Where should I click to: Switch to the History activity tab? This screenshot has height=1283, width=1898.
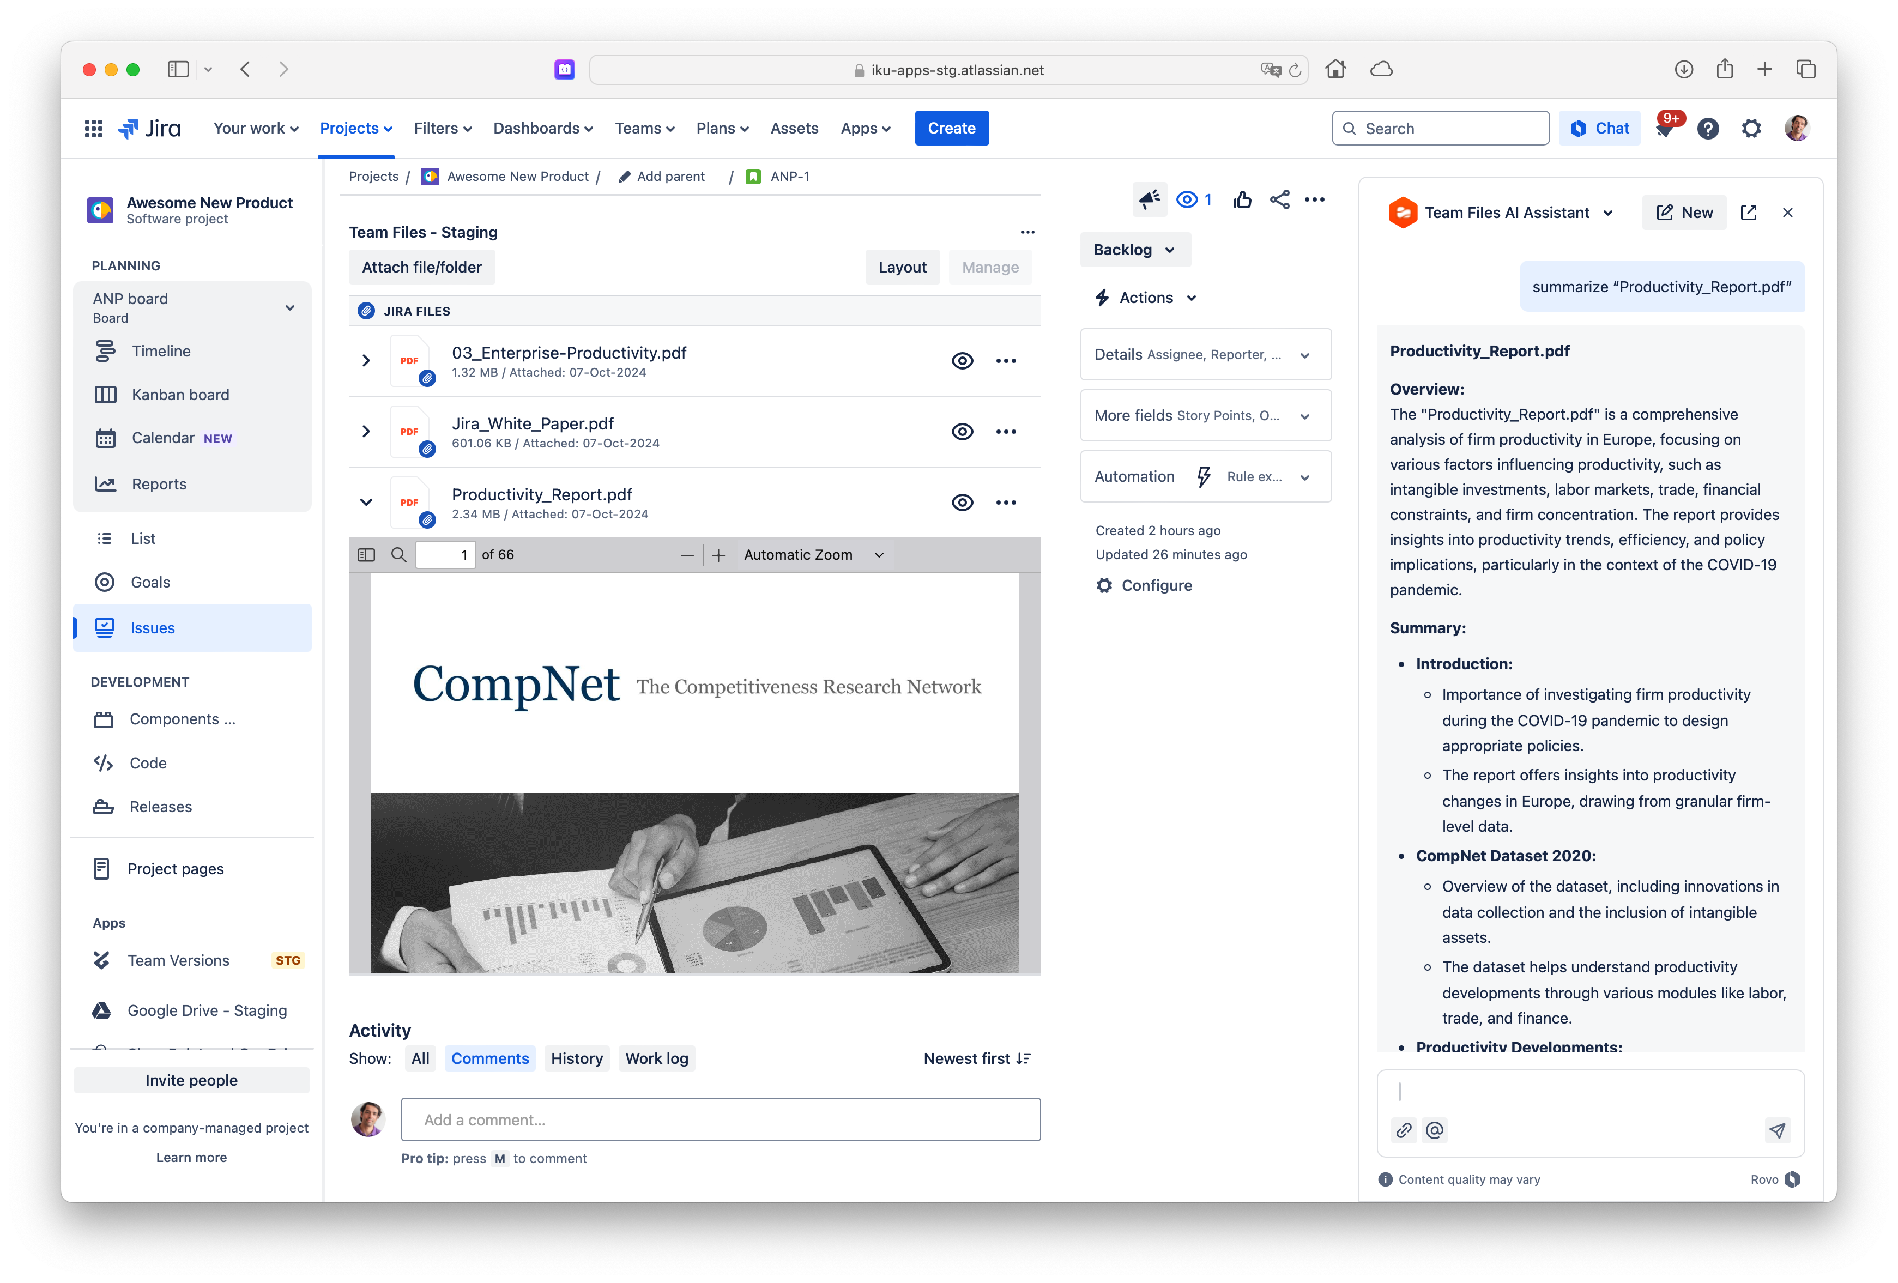click(x=577, y=1058)
